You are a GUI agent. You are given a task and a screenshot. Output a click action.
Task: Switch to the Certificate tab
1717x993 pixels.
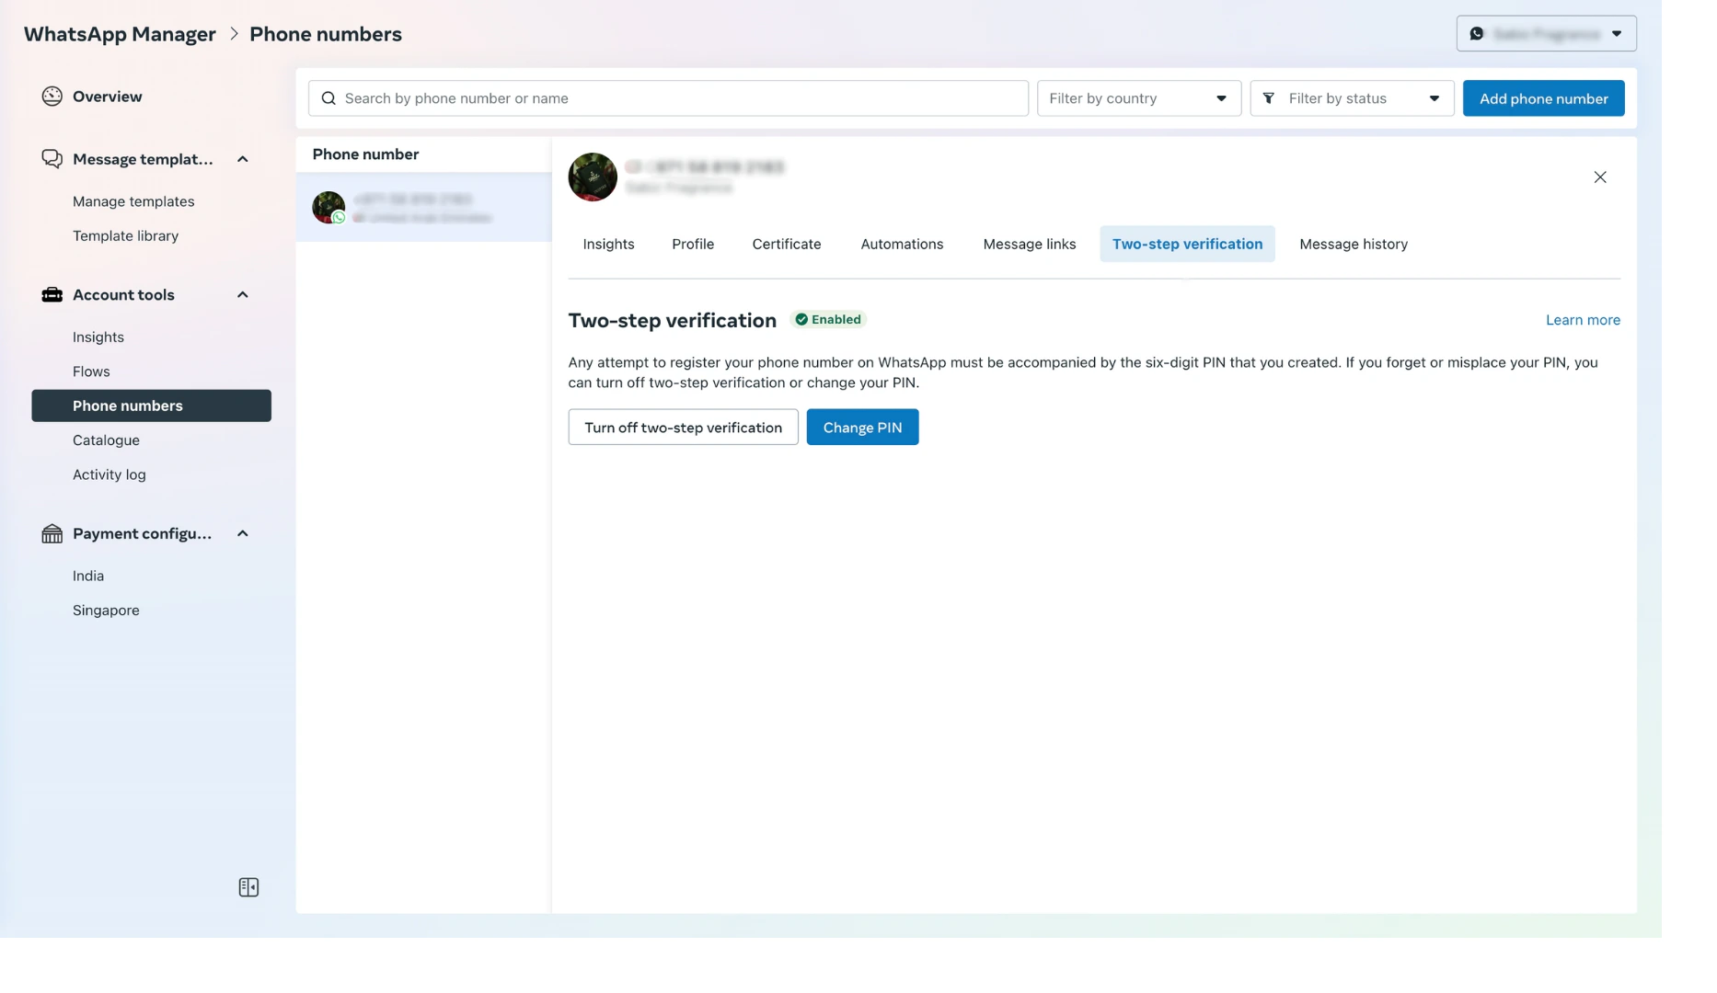pyautogui.click(x=787, y=244)
